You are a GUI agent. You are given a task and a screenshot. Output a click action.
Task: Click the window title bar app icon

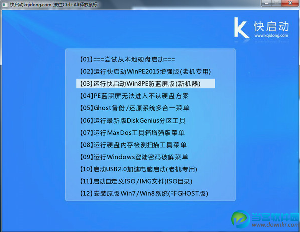point(5,5)
